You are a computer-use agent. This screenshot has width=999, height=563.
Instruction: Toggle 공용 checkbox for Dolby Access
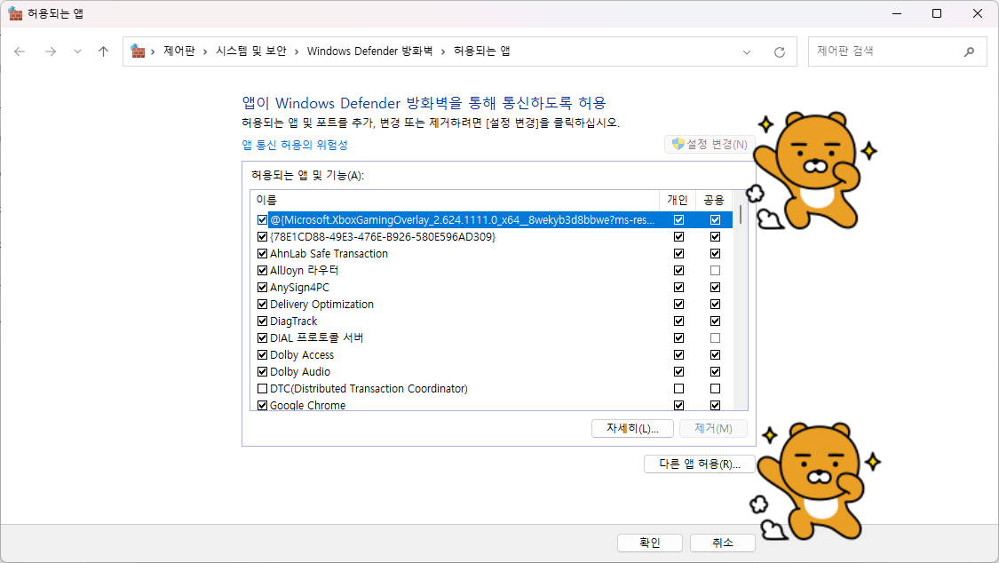click(x=715, y=354)
